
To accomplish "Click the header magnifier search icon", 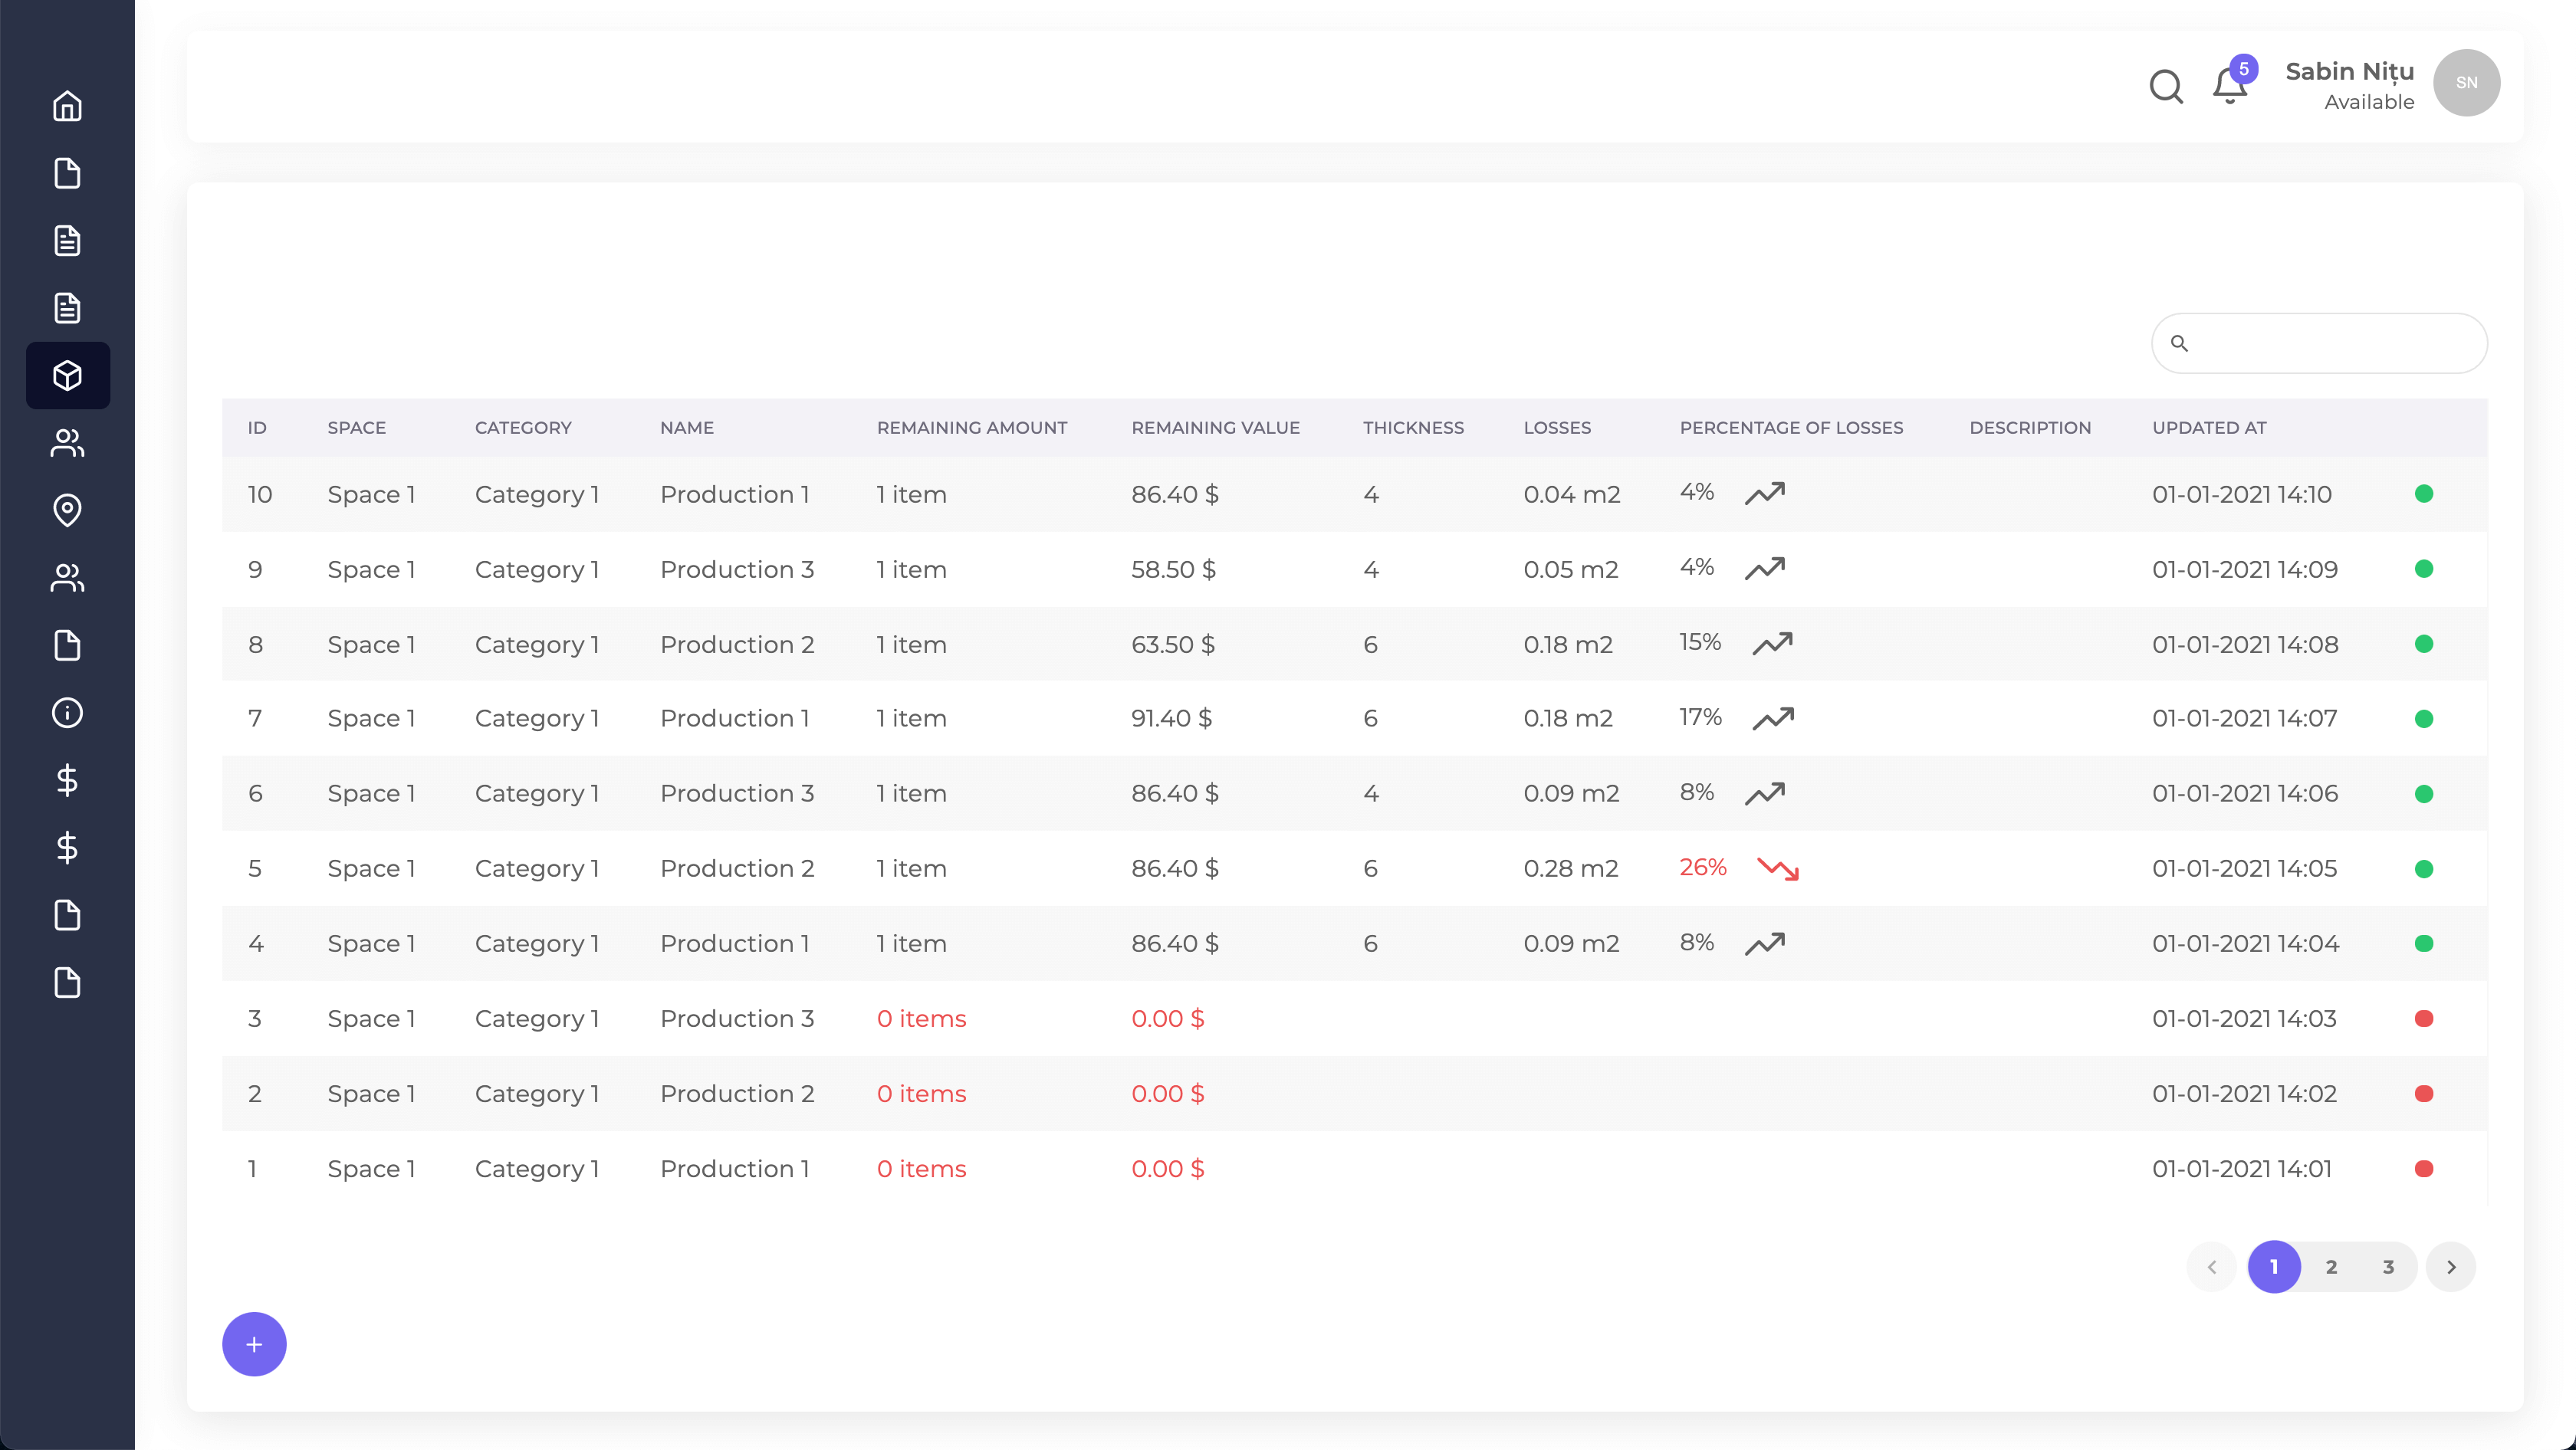I will 2166,86.
